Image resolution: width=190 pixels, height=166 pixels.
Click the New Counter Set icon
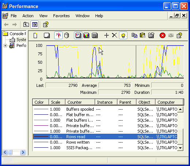[36, 36]
